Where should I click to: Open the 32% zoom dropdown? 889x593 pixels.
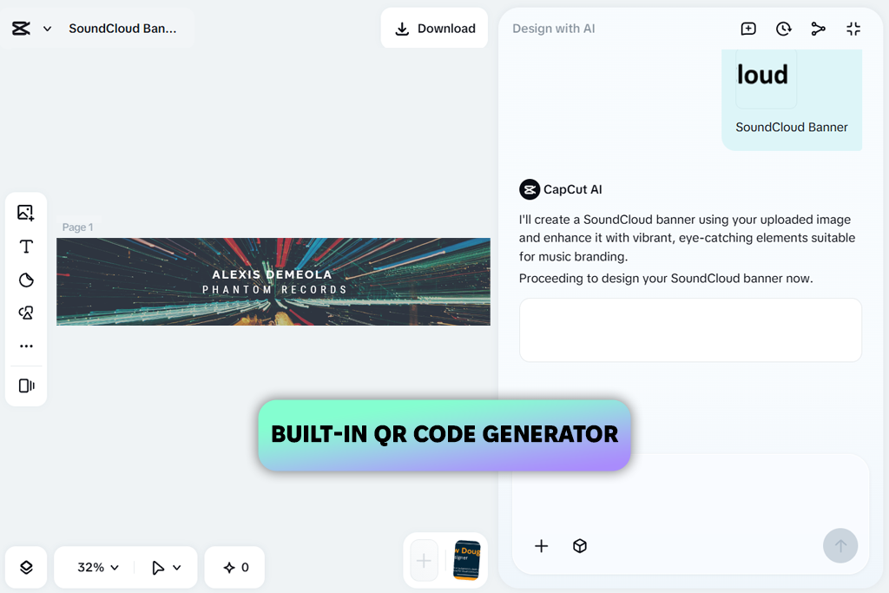pyautogui.click(x=98, y=568)
